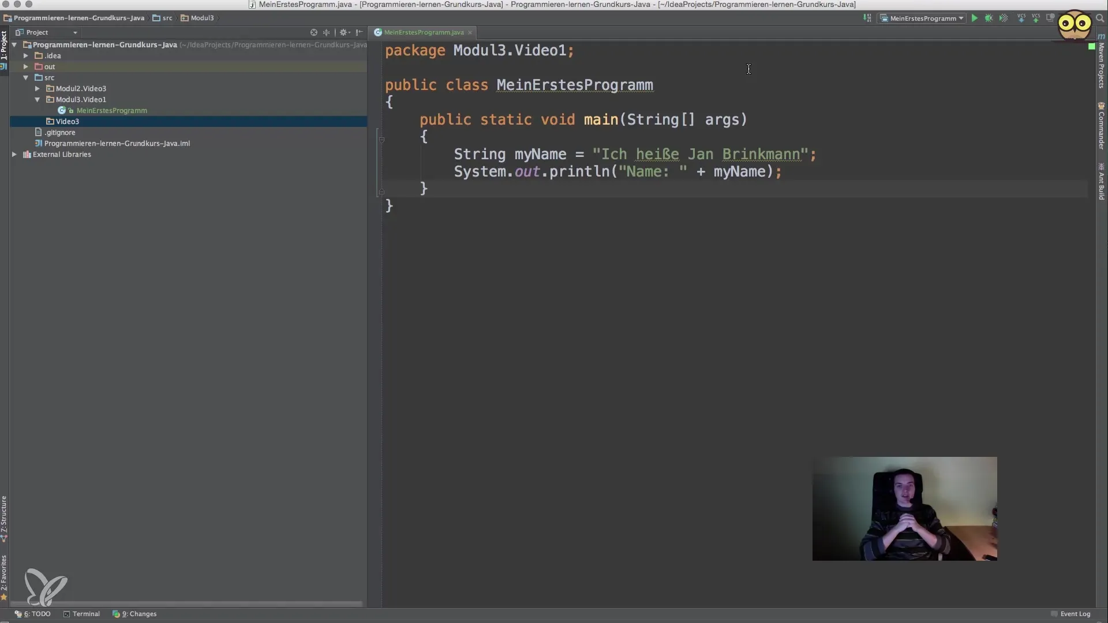Open the search everywhere magnifier icon

[x=1100, y=18]
